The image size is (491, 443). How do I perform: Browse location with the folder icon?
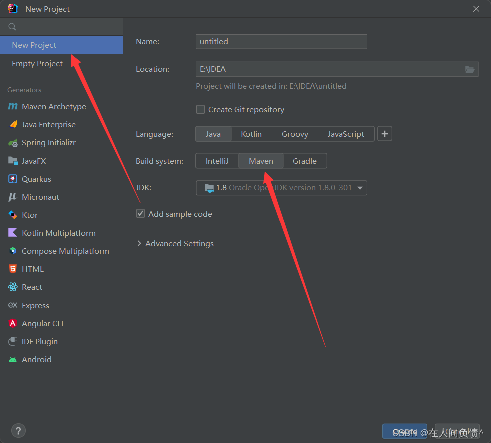pos(469,69)
